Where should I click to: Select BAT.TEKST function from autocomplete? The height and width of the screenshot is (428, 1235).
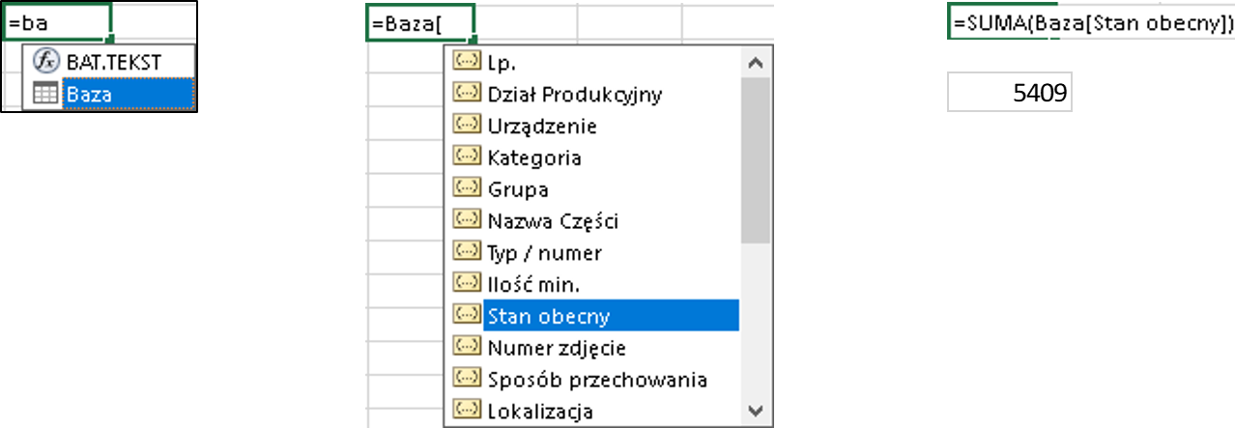tap(113, 61)
